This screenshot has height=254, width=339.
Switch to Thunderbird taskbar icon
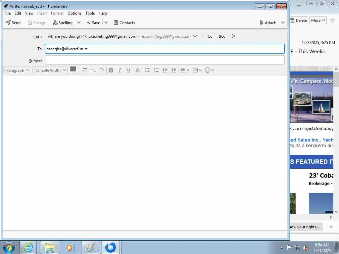(x=111, y=247)
